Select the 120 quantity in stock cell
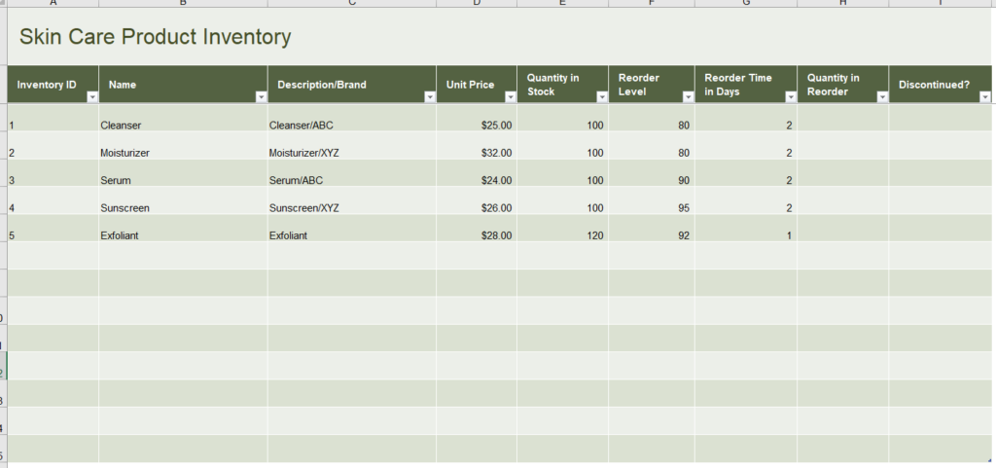This screenshot has height=468, width=996. point(563,228)
